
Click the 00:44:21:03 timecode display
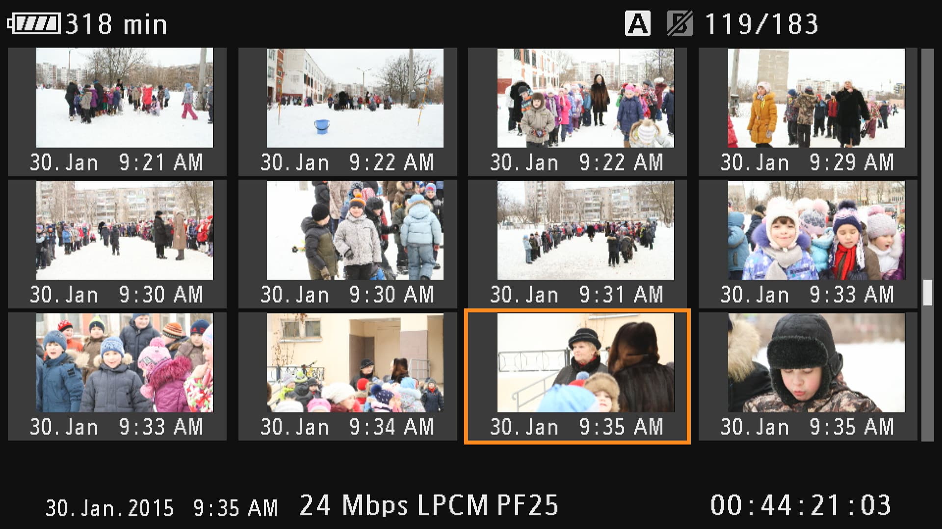(x=801, y=505)
